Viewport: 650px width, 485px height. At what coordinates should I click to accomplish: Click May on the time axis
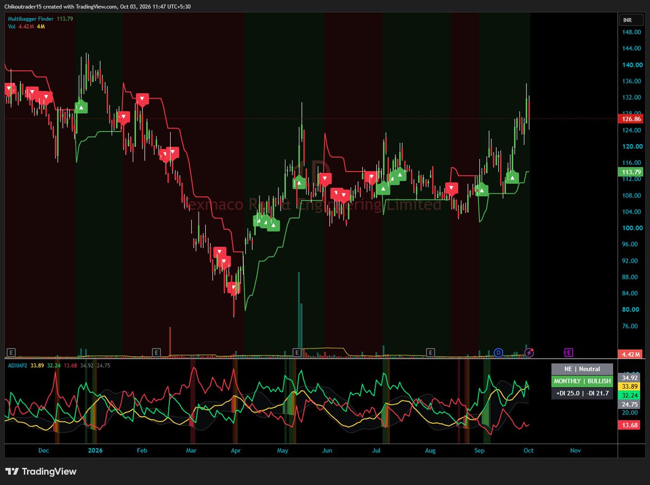click(282, 450)
